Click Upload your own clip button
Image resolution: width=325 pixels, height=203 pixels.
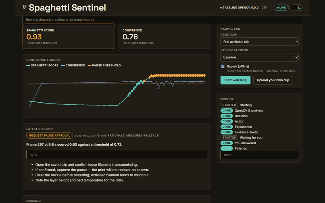point(273,80)
